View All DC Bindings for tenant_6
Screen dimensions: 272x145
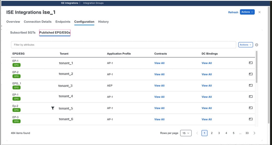pos(207,119)
